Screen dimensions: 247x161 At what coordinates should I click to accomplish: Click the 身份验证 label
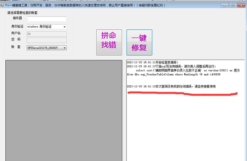[x=17, y=26]
